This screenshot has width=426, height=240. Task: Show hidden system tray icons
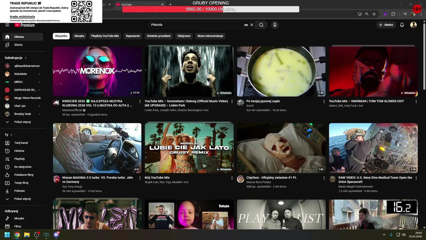pos(384,235)
